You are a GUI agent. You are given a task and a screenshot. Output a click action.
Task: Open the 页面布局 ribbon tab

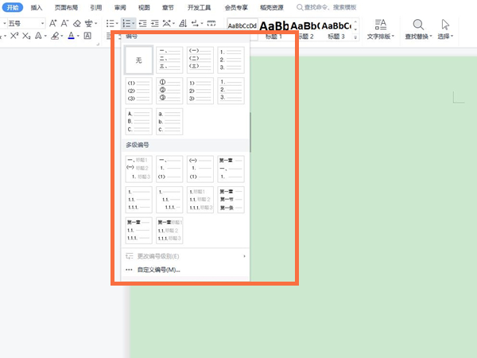(65, 6)
